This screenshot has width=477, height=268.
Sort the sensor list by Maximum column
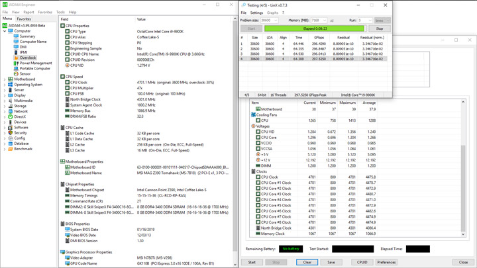click(x=347, y=103)
